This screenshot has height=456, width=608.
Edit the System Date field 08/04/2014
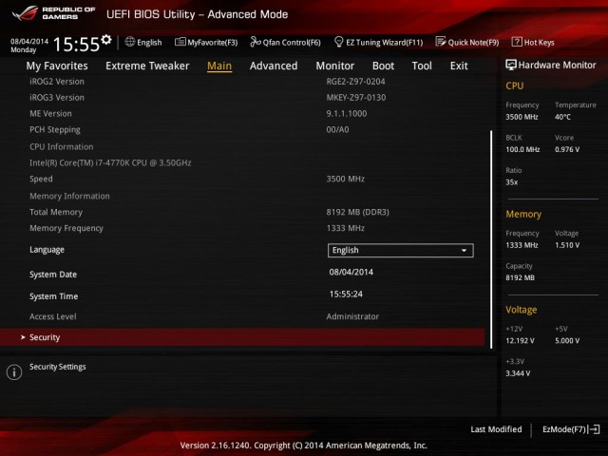(x=351, y=273)
